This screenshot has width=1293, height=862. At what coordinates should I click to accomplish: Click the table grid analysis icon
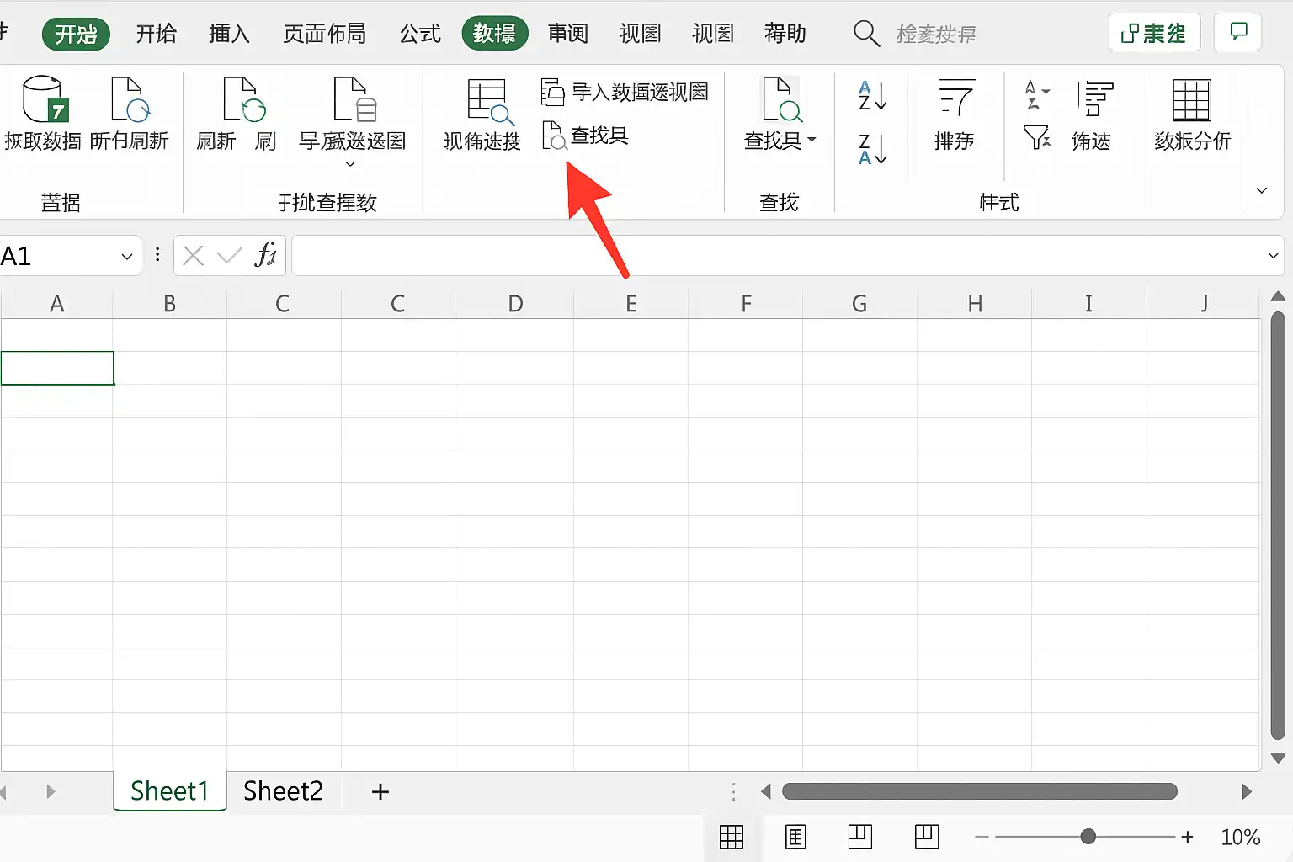pos(1191,100)
